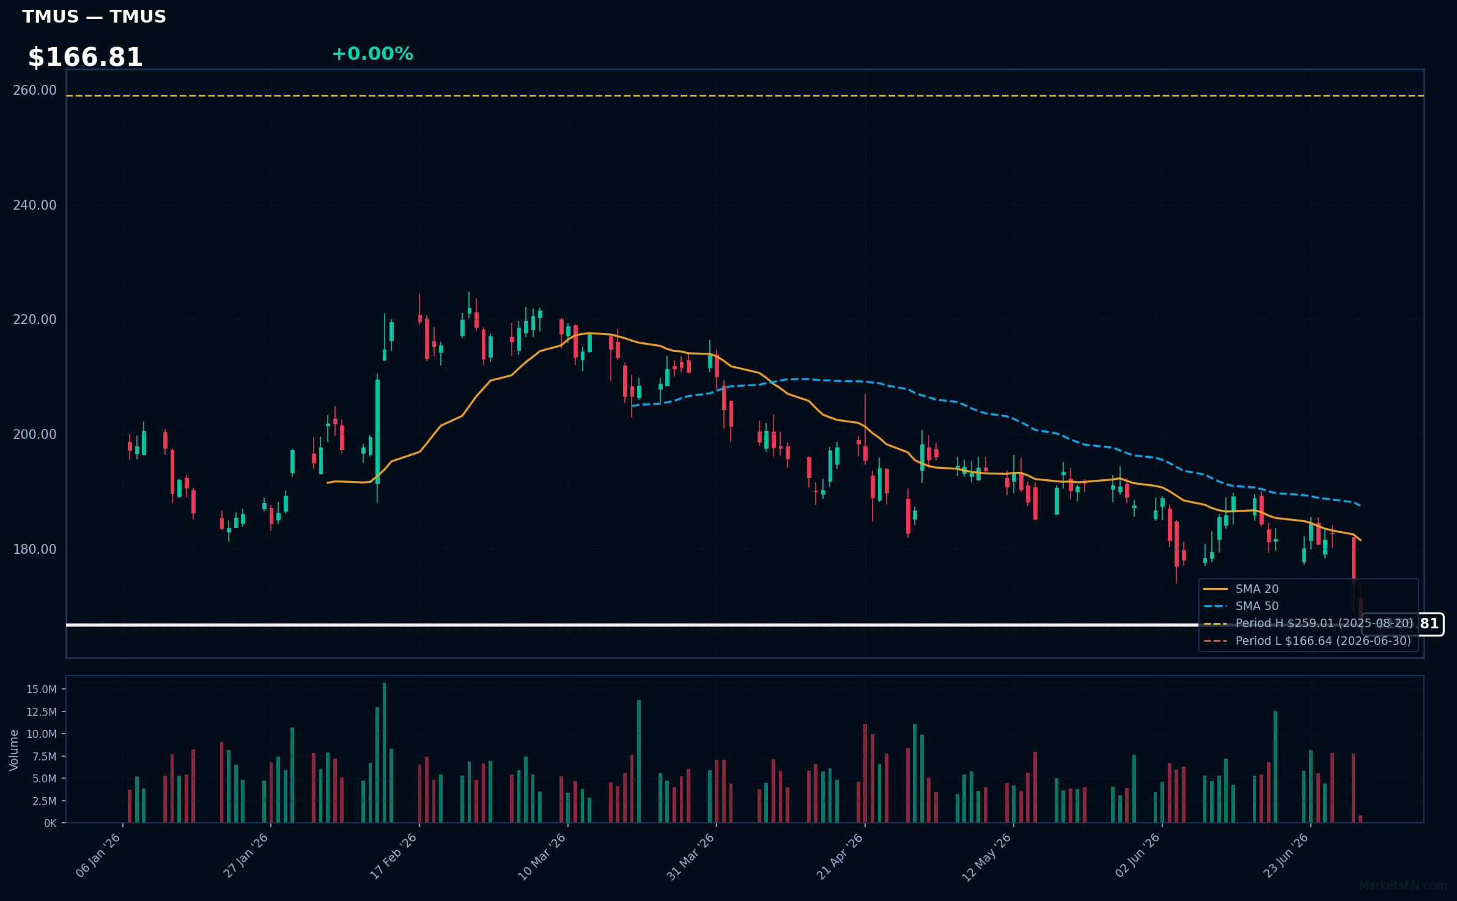This screenshot has height=901, width=1457.
Task: Click the 240.00 price axis label
Action: [x=35, y=205]
